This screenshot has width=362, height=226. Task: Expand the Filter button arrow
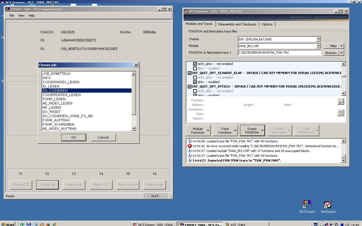click(341, 46)
